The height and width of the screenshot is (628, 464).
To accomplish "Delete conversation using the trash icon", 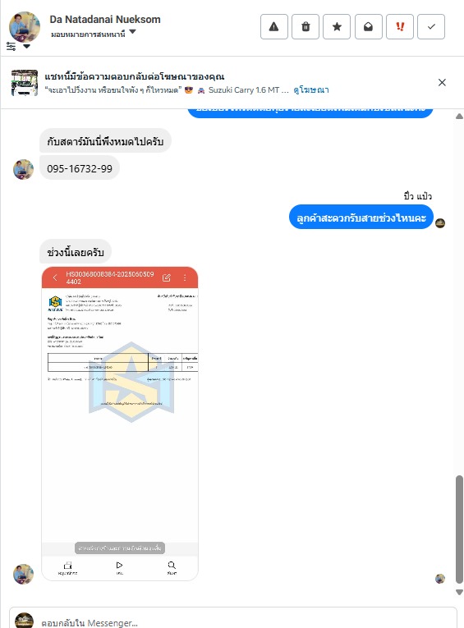I will coord(306,27).
